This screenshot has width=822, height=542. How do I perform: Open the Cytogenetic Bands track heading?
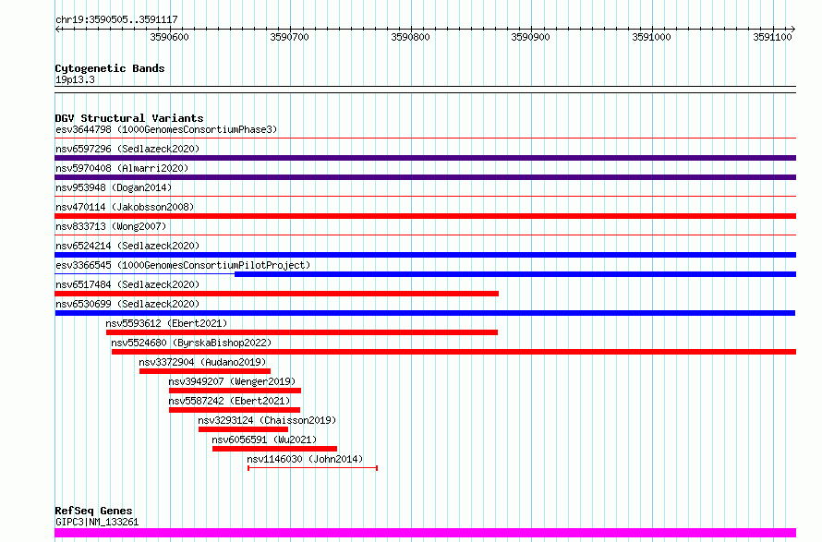pos(110,68)
